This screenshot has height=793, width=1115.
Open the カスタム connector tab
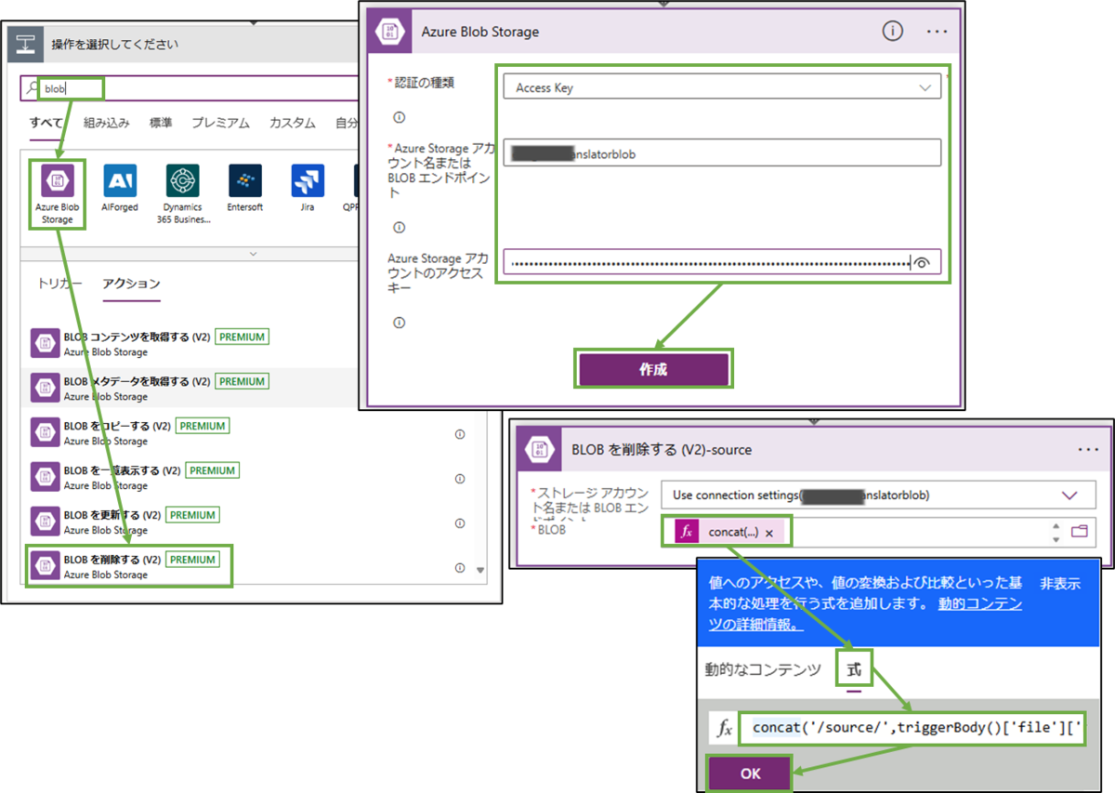[x=292, y=123]
